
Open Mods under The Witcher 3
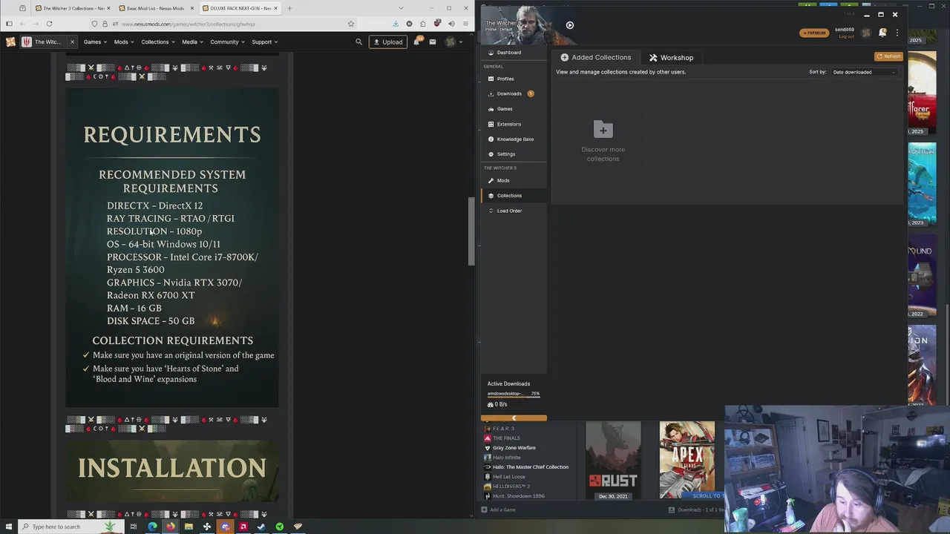(514, 180)
